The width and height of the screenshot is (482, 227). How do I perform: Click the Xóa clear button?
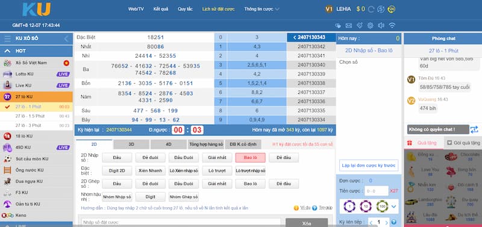[307, 223]
